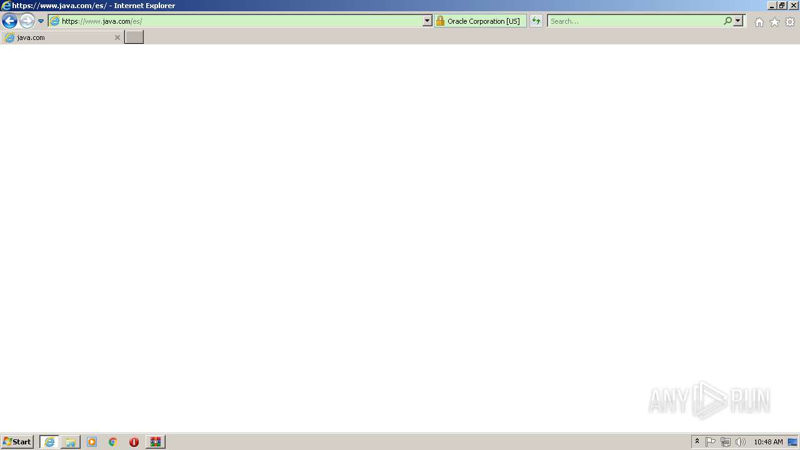Minimize the Internet Explorer window

coord(772,6)
